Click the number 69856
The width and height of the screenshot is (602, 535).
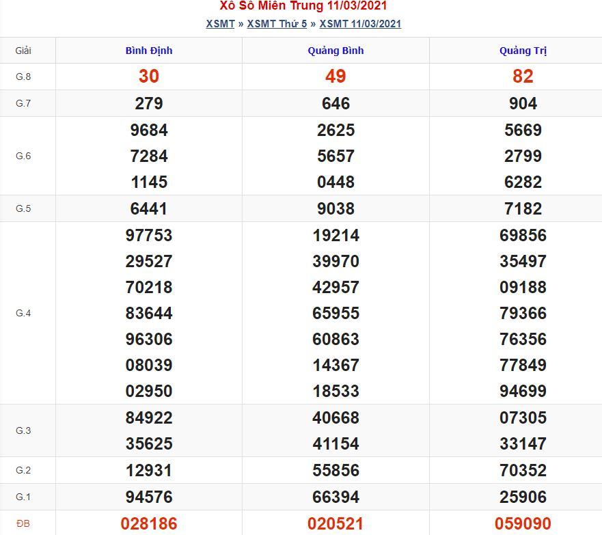click(x=523, y=235)
